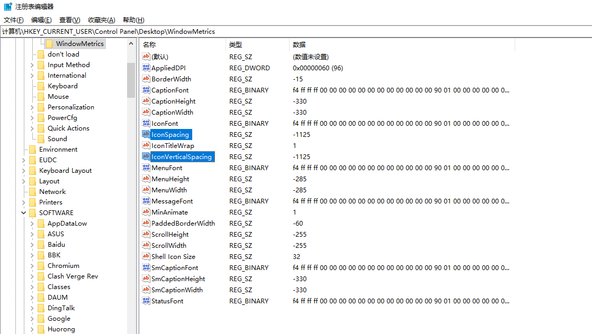Image resolution: width=592 pixels, height=334 pixels.
Task: Expand the Input Method key
Action: (32, 65)
